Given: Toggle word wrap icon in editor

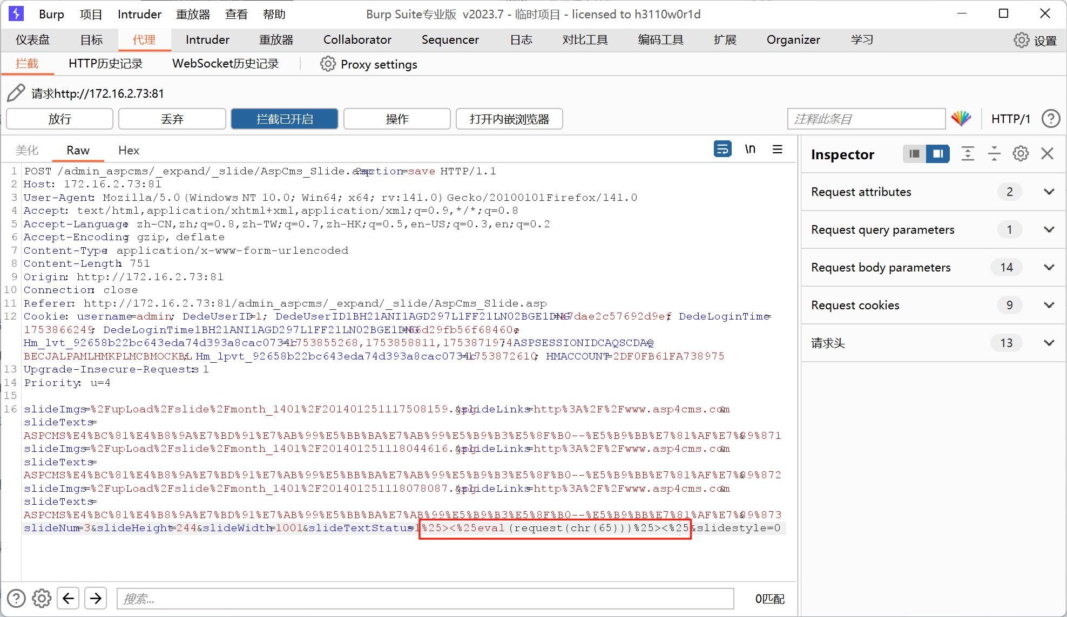Looking at the screenshot, I should coord(722,149).
